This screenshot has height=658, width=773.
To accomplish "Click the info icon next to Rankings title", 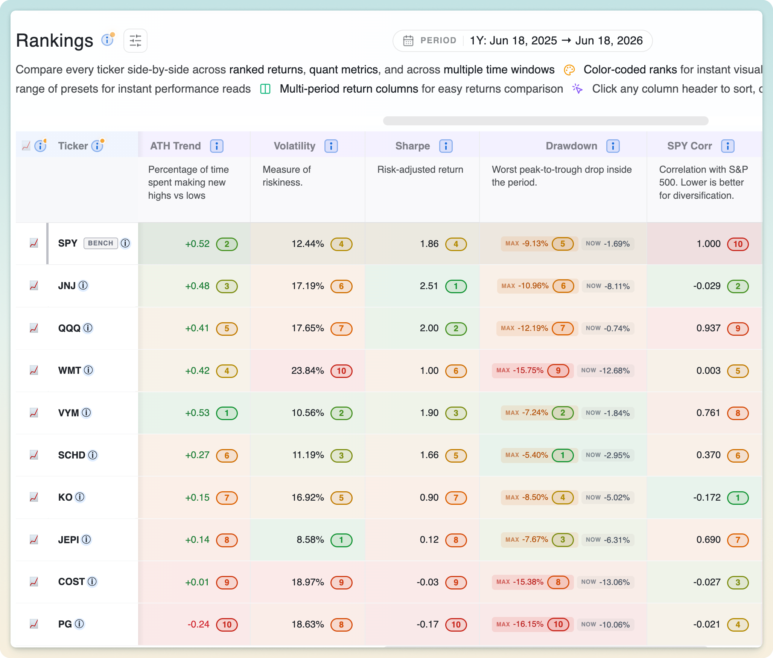I will (x=107, y=40).
